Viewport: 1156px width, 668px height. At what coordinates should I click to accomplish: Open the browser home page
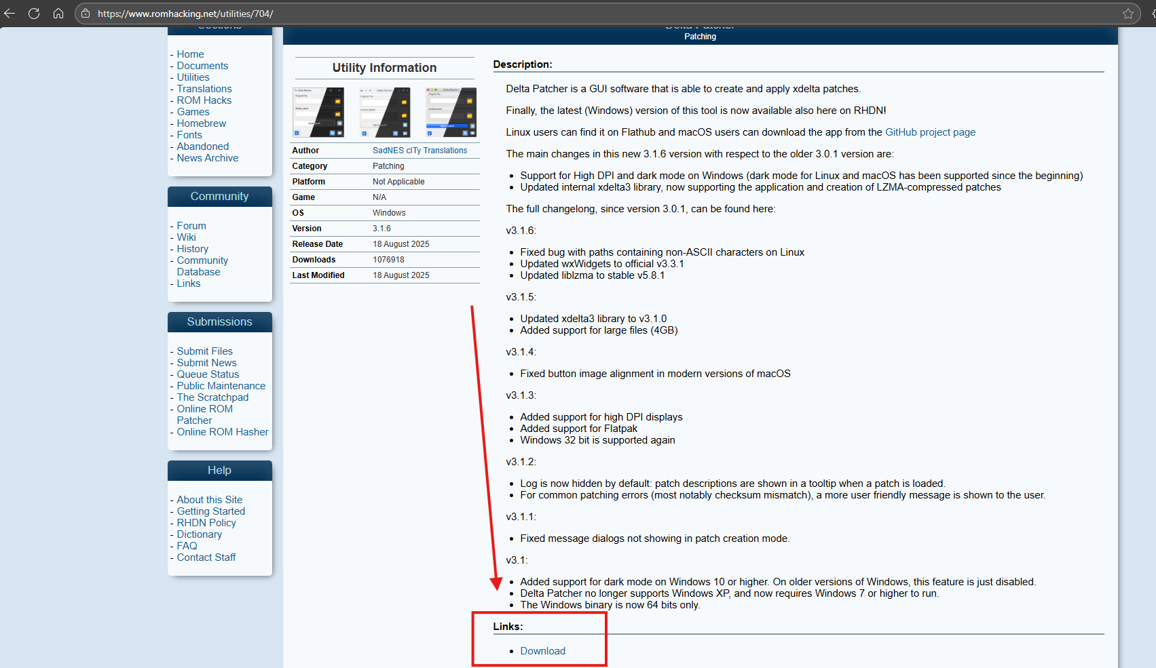click(58, 14)
